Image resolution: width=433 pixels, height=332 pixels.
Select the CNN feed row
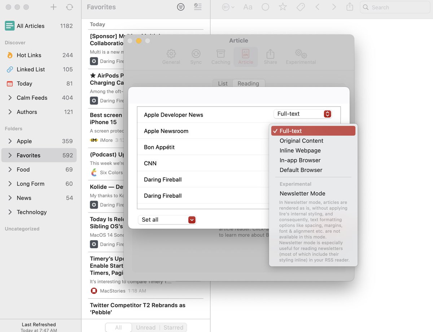click(203, 163)
